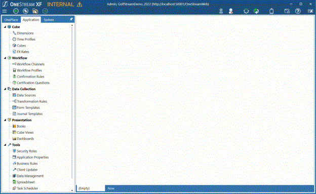316x194 pixels.
Task: Click the dimmed green forward arrow
Action: coord(45,11)
